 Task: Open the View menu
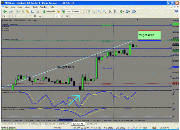(x=13, y=7)
